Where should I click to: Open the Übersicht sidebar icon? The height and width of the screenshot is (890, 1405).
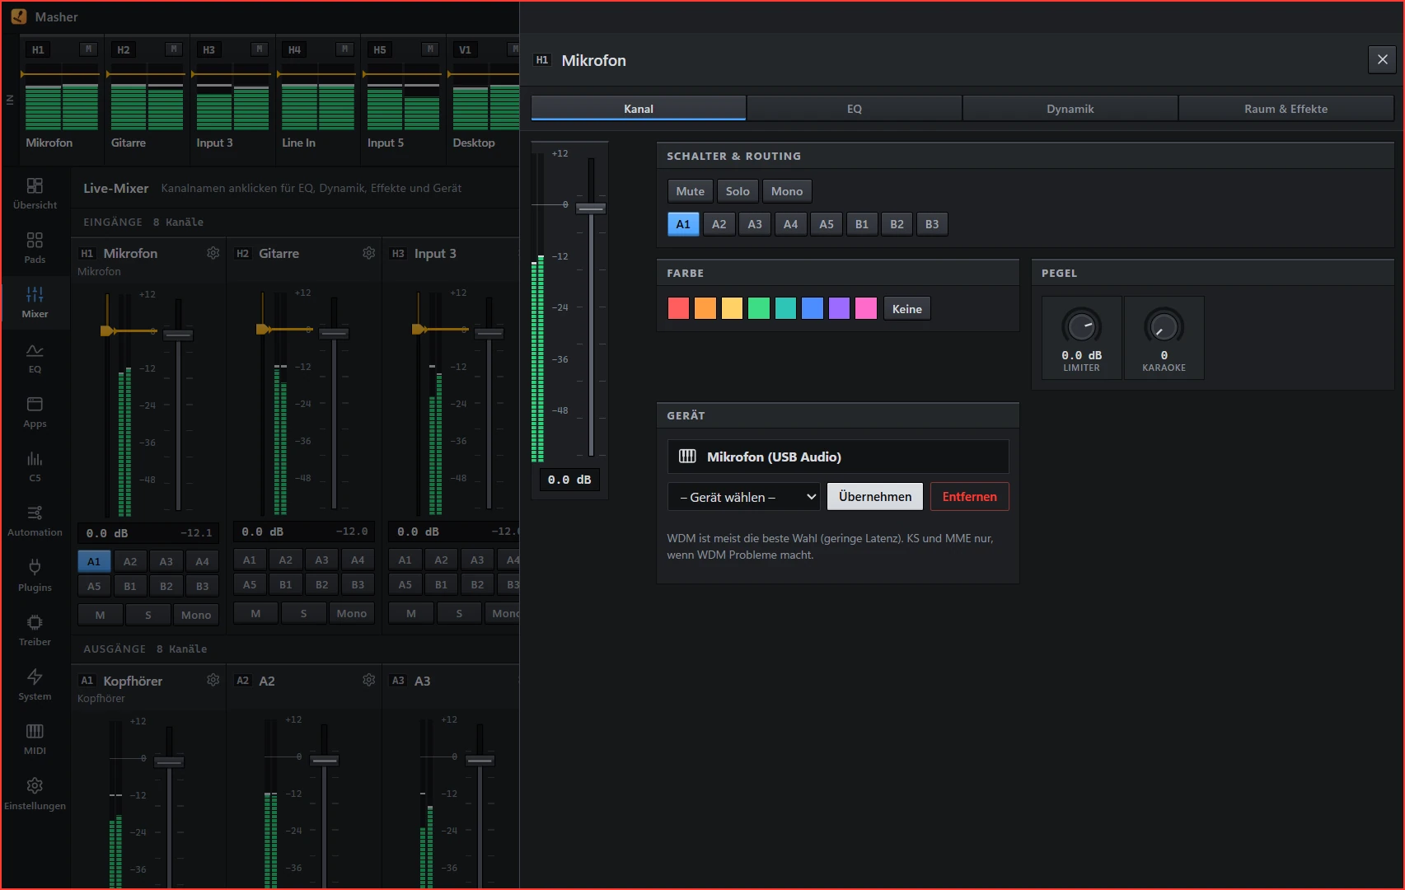pyautogui.click(x=35, y=194)
